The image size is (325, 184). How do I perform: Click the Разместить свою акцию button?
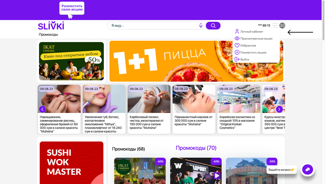coord(72,8)
